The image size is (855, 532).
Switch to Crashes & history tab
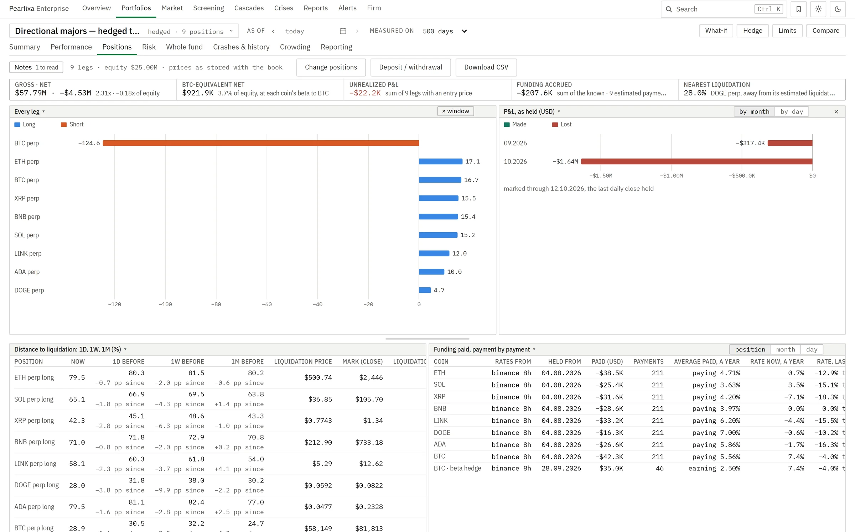[x=241, y=47]
